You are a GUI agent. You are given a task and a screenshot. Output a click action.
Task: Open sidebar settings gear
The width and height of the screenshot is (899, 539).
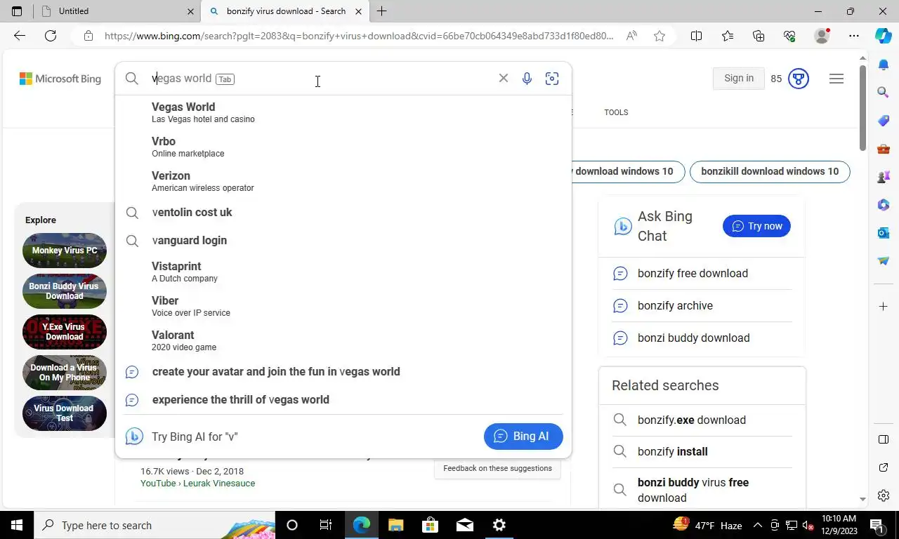[884, 495]
